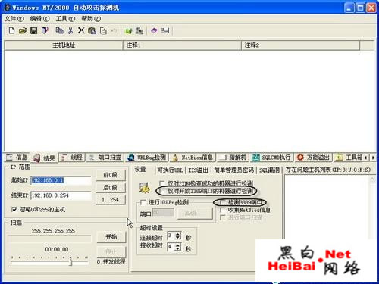379x284 pixels.
Task: Click the app icon in title bar
Action: 8,8
